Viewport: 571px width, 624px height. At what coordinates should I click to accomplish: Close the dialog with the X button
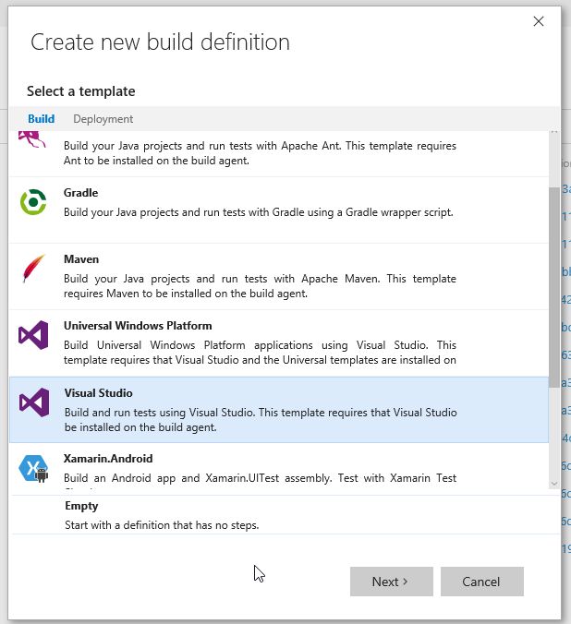click(539, 21)
